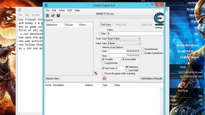Select the Alignment radio button
Image resolution: width=205 pixels, height=115 pixels.
pyautogui.click(x=127, y=67)
